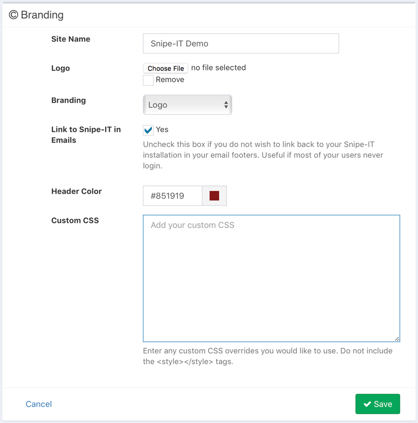Click the copyright icon beside Branding heading
418x423 pixels.
[13, 15]
